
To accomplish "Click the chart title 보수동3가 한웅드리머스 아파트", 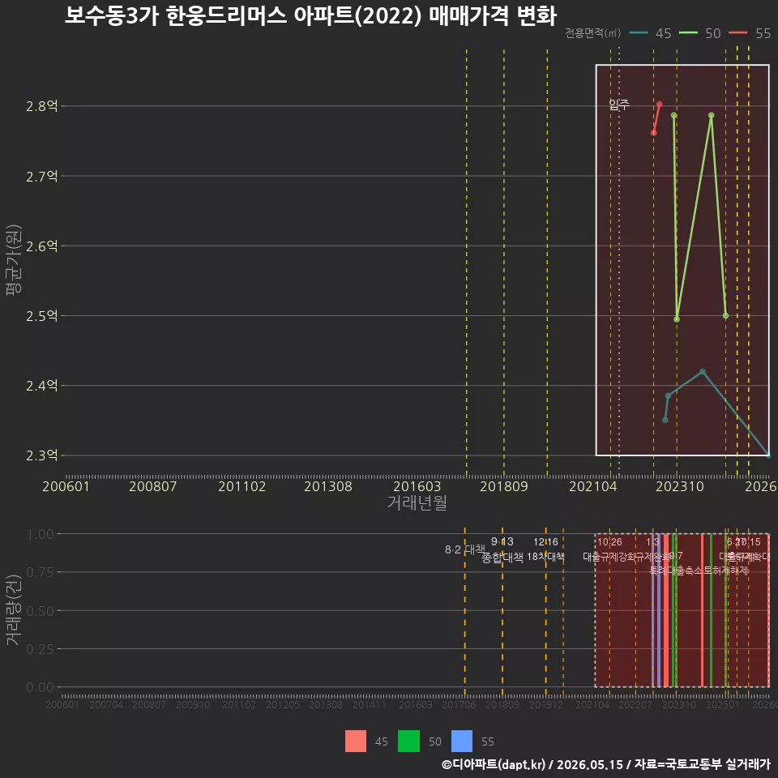I will [311, 16].
